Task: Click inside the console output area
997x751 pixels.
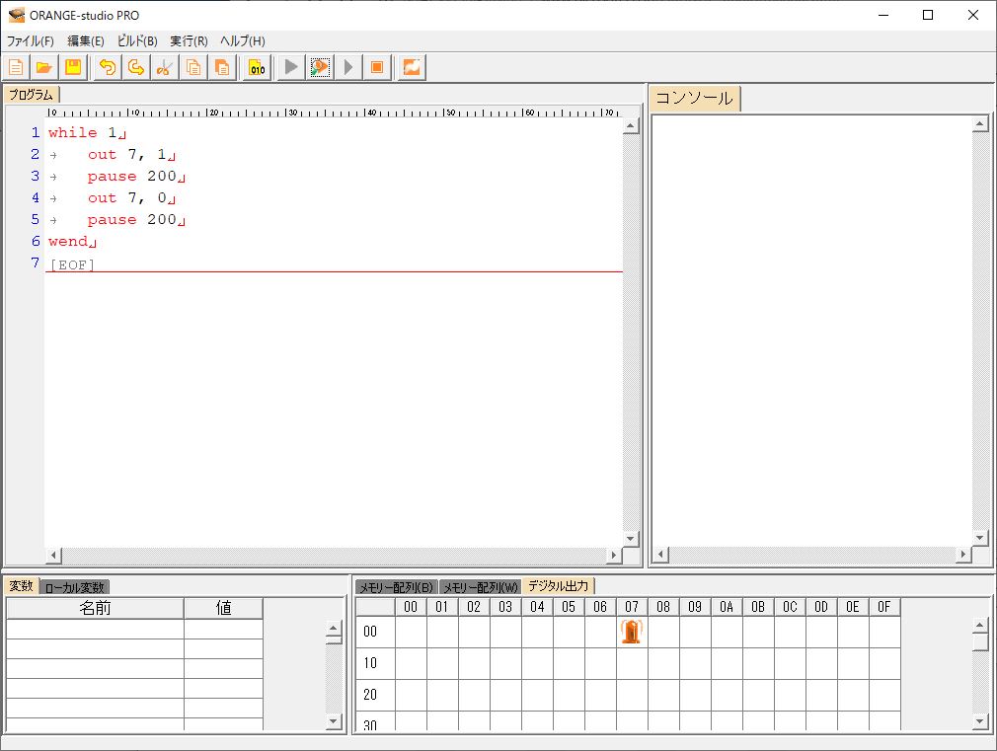Action: 812,331
